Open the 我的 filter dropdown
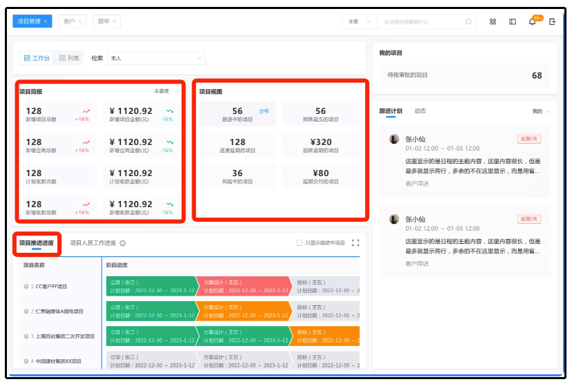This screenshot has height=384, width=572. 541,111
